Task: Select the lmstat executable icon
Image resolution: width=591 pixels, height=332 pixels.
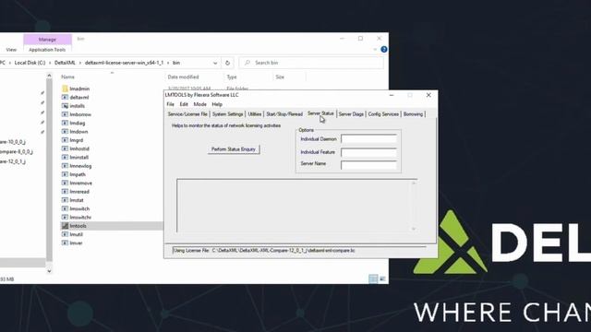Action: pos(65,200)
